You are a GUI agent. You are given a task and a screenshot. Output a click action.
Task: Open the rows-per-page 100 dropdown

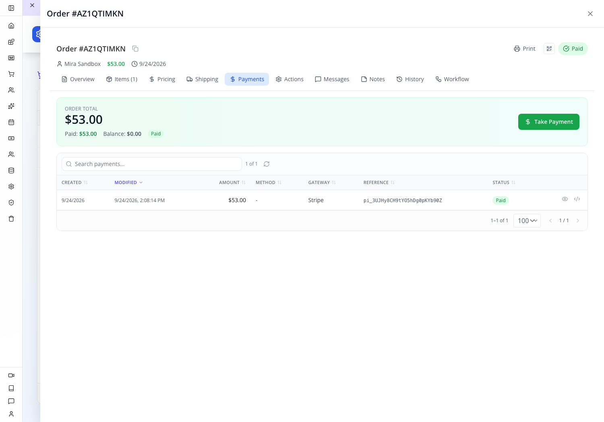coord(527,221)
